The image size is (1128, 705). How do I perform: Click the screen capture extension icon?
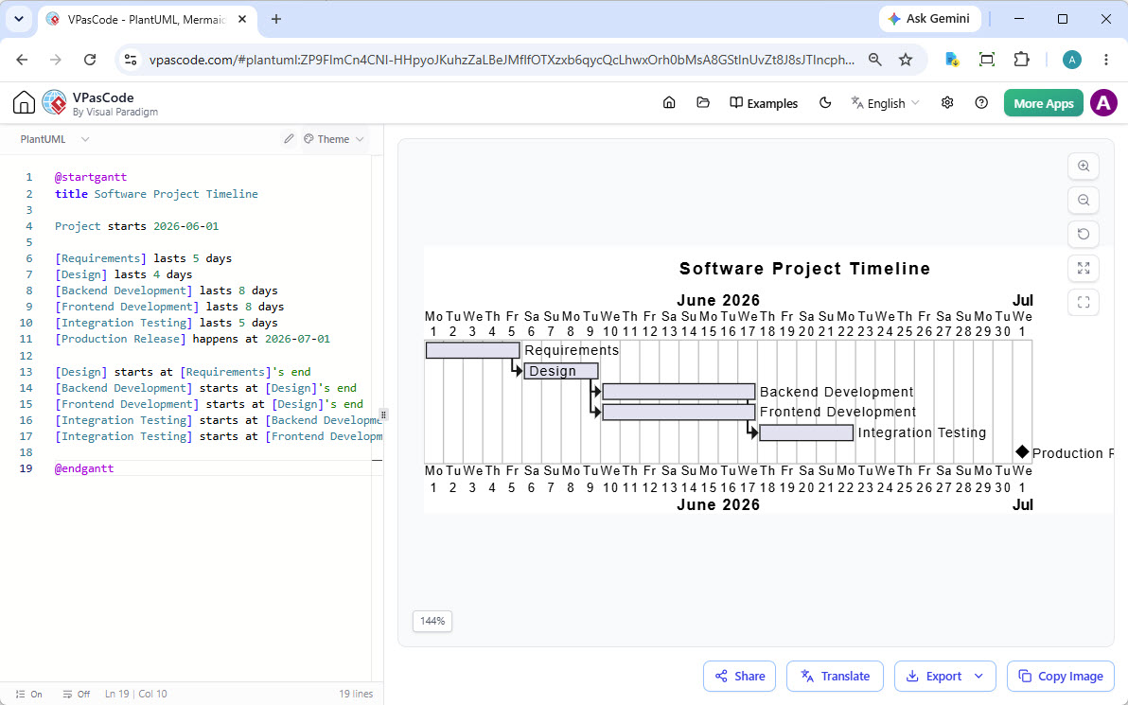[x=987, y=60]
